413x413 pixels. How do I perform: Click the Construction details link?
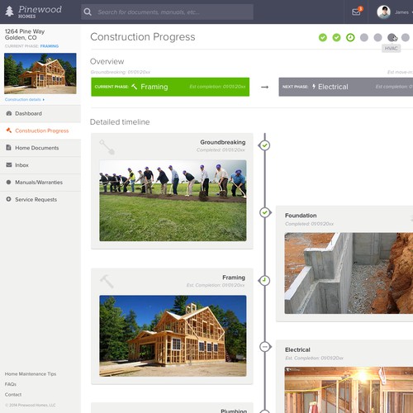pyautogui.click(x=25, y=99)
